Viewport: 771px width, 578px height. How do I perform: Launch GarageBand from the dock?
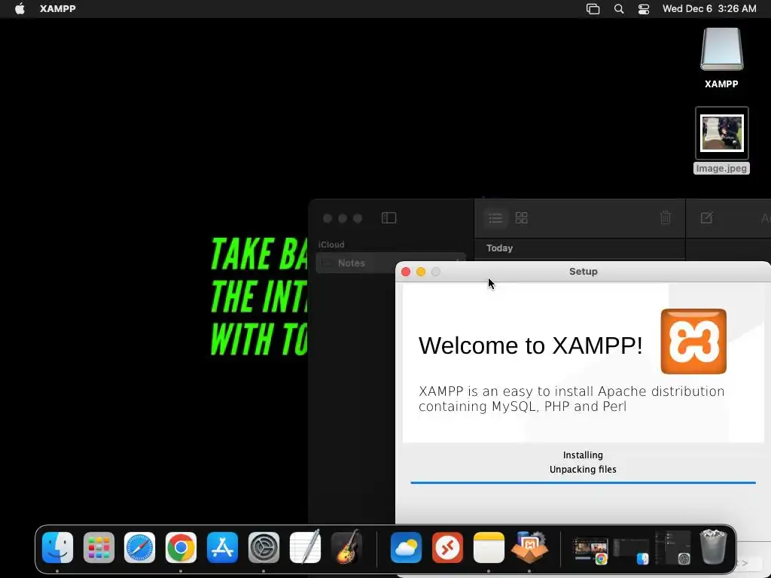pyautogui.click(x=346, y=546)
